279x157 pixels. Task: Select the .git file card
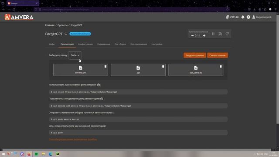[138, 70]
